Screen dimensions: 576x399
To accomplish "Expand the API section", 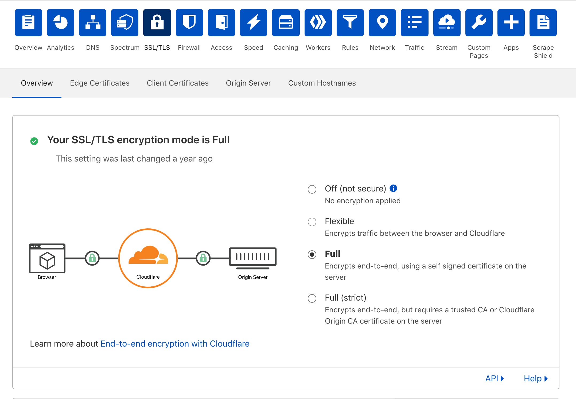I will tap(495, 378).
